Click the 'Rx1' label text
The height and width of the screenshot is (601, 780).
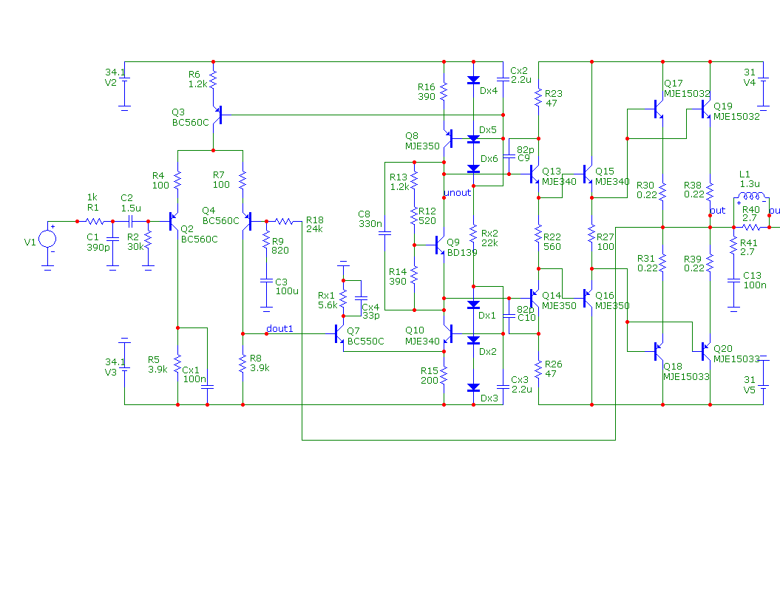326,296
